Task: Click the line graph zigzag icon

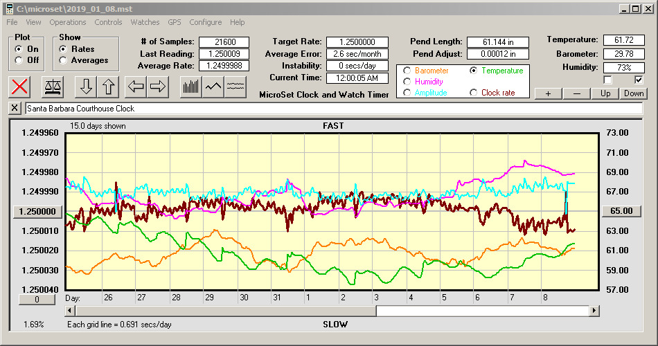Action: (x=213, y=86)
